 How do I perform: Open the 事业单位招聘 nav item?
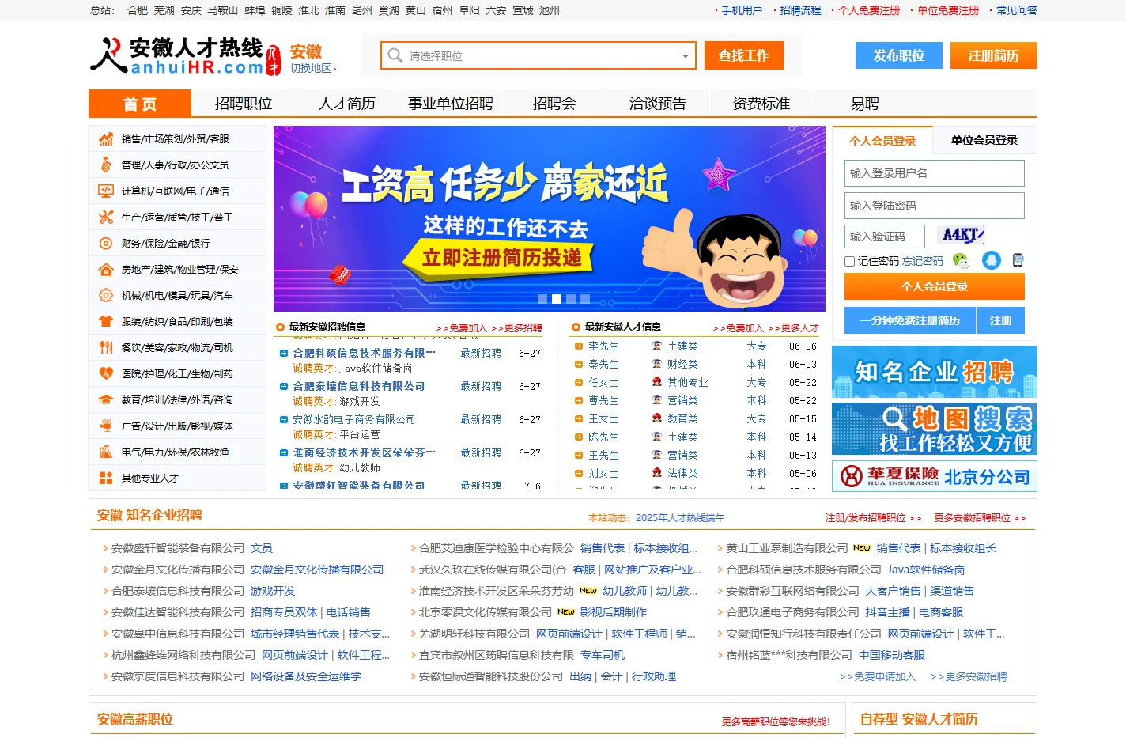(x=451, y=104)
